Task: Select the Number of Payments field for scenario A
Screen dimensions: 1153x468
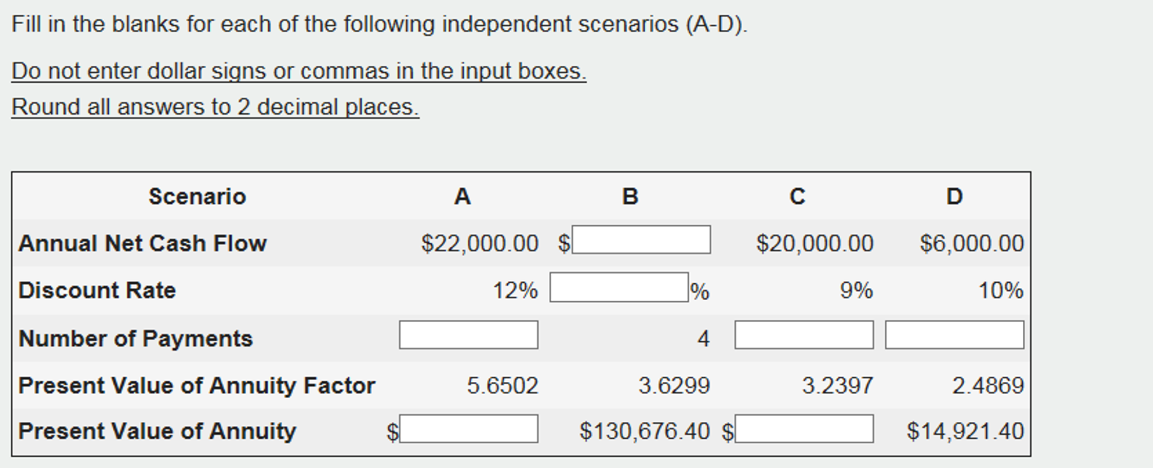Action: pos(468,336)
